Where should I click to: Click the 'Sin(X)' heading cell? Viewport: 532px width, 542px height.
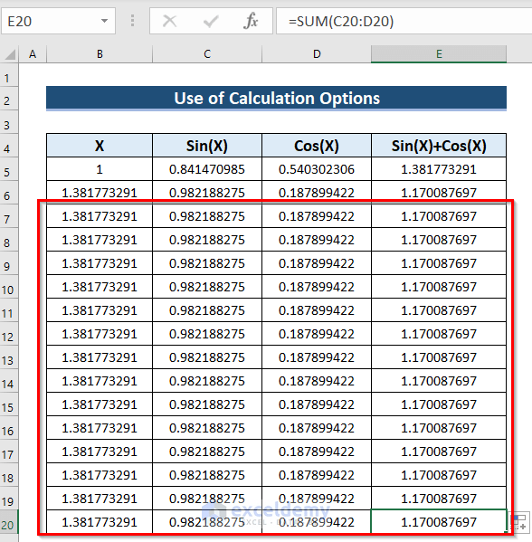pyautogui.click(x=207, y=146)
